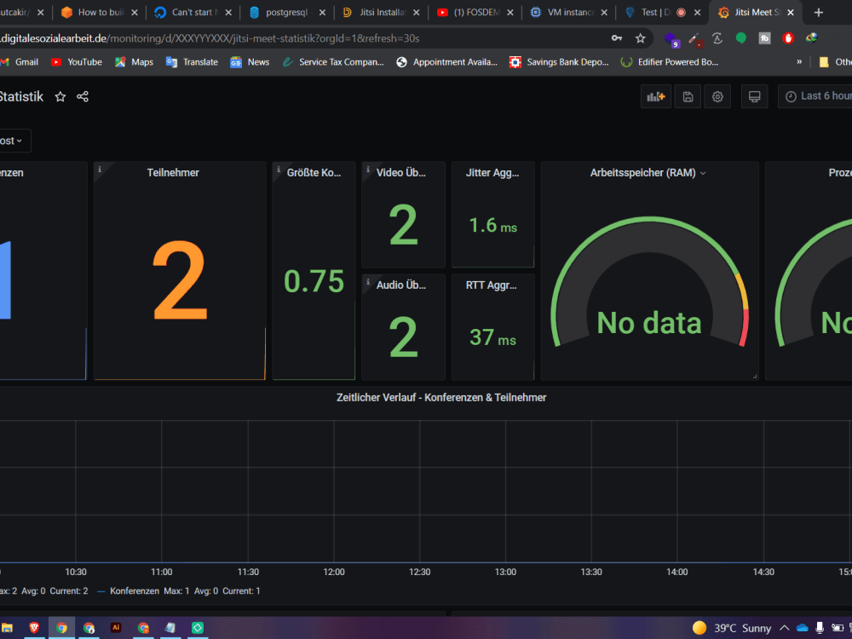Switch to the Can't start tab
Viewport: 852px width, 639px height.
coord(193,12)
